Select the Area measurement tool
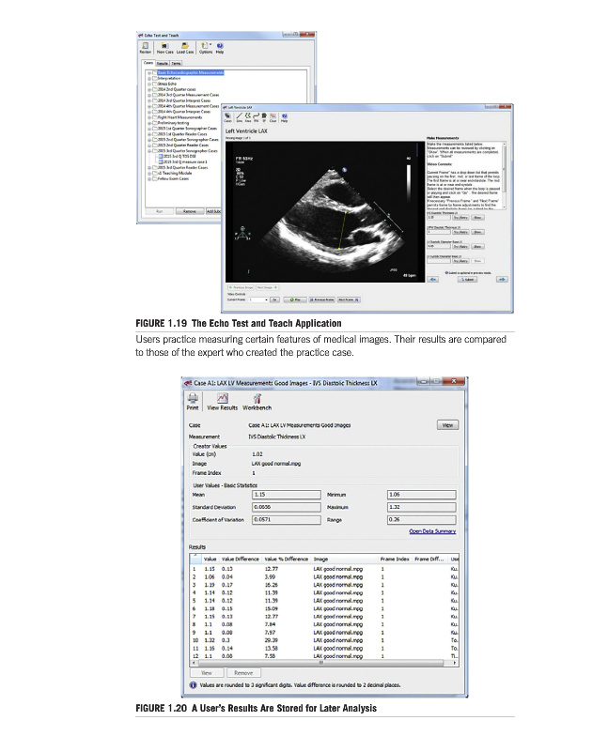This screenshot has height=751, width=608. pos(249,117)
